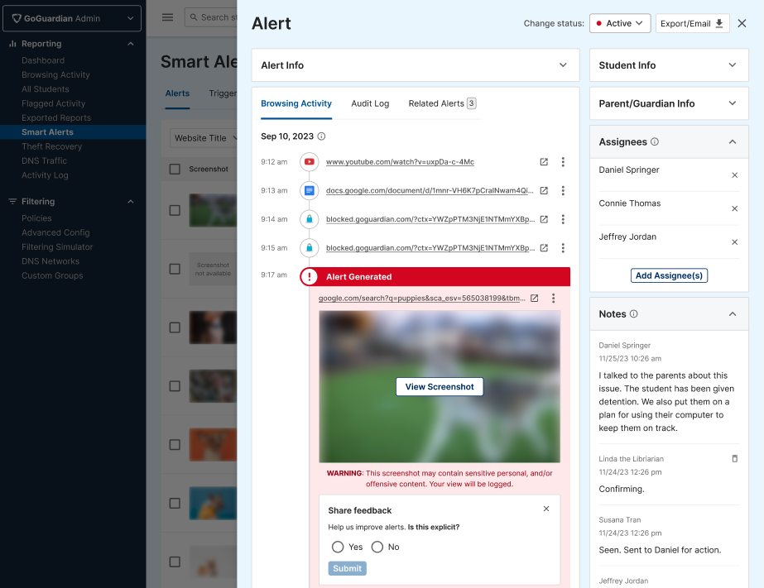Open the Website Title filter dropdown

click(x=204, y=138)
